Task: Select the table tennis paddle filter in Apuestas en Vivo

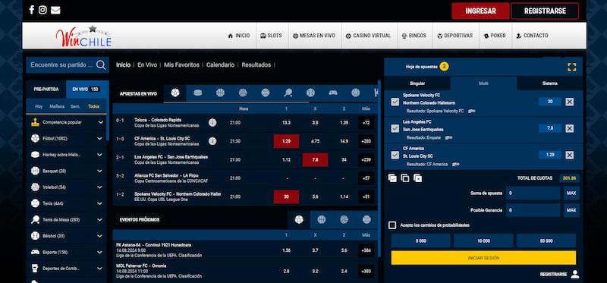Action: (x=288, y=93)
